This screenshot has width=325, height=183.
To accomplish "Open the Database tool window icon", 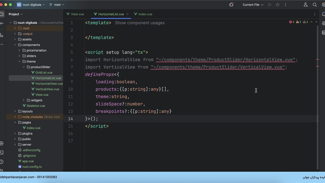I will pos(323,33).
